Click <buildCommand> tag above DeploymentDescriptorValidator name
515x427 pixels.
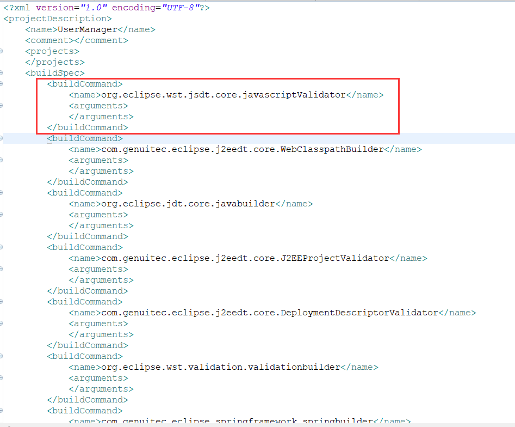coord(85,302)
